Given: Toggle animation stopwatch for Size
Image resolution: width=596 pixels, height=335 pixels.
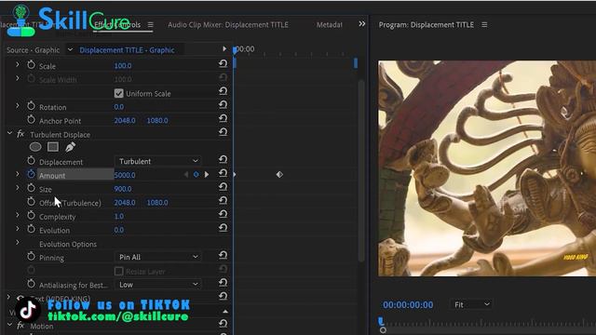Looking at the screenshot, I should 31,188.
